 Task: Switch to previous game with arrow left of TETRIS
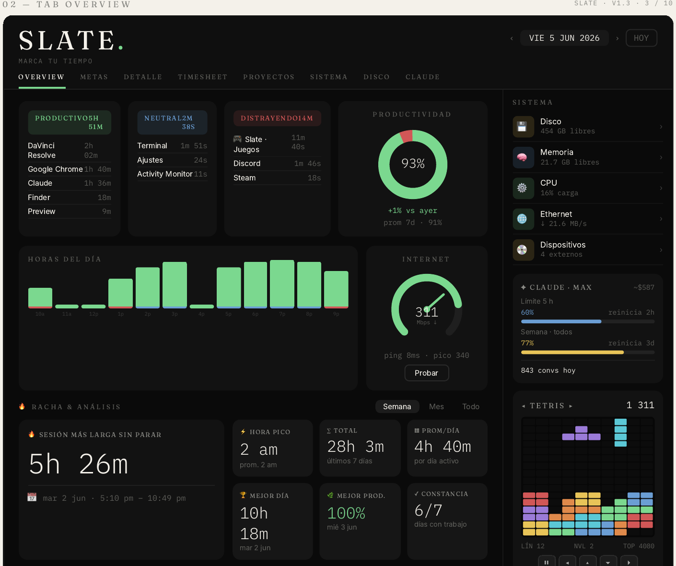[x=523, y=406]
